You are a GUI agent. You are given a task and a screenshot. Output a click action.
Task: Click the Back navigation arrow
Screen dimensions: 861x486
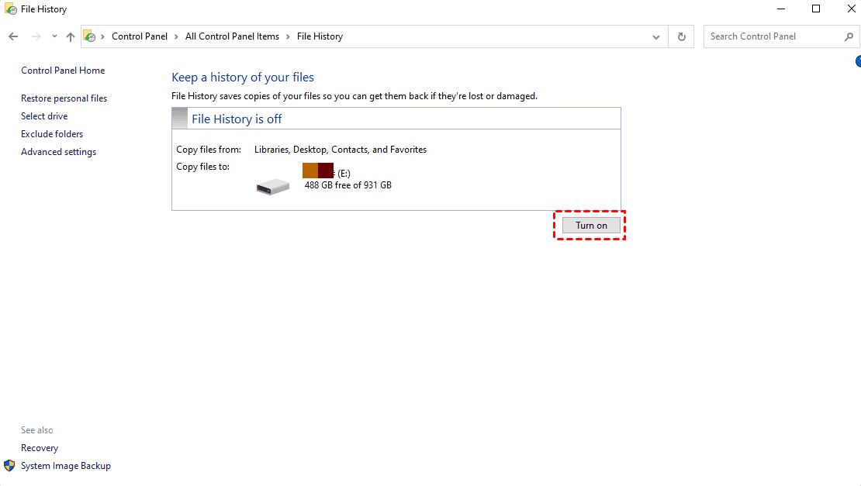[x=13, y=36]
